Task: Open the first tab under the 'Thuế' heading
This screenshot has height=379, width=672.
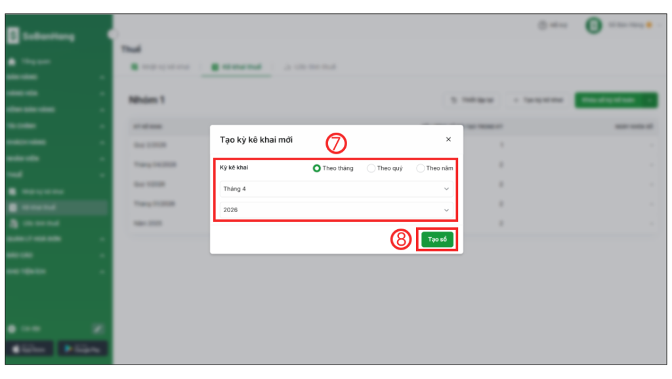Action: pos(158,67)
